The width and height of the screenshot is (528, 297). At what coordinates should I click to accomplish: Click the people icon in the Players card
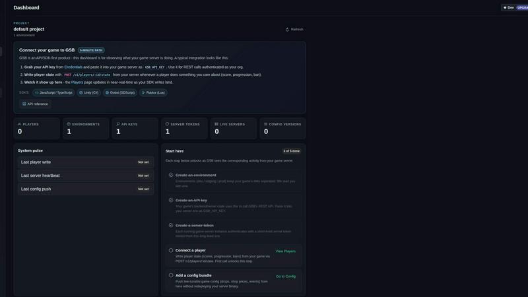pos(20,124)
